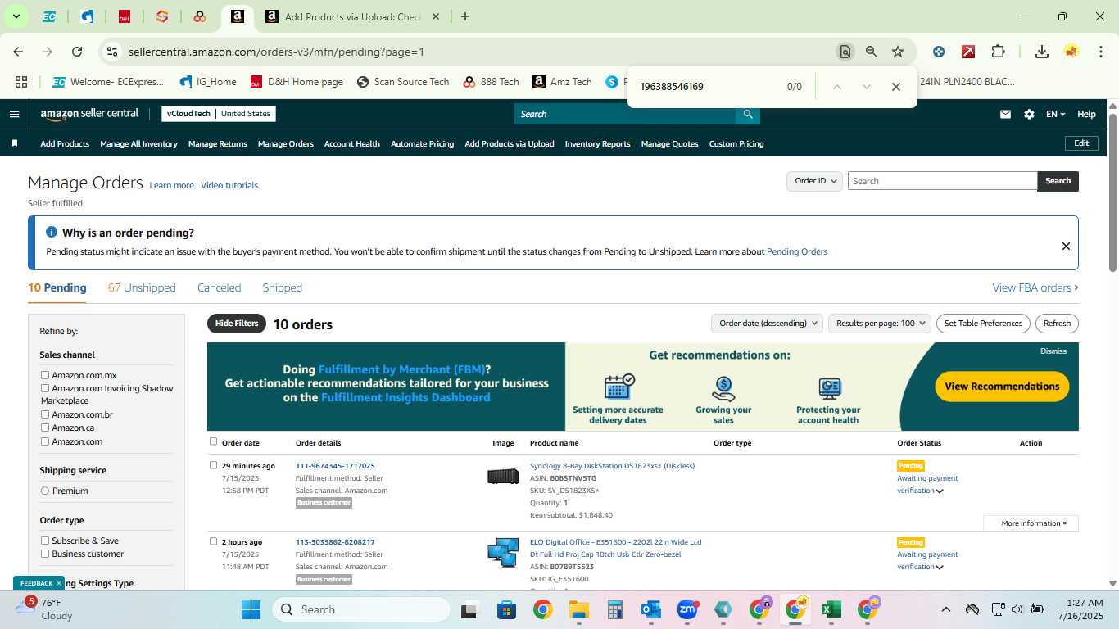Show hidden system tray icons chevron
Screen dimensions: 1119x629
(945, 609)
